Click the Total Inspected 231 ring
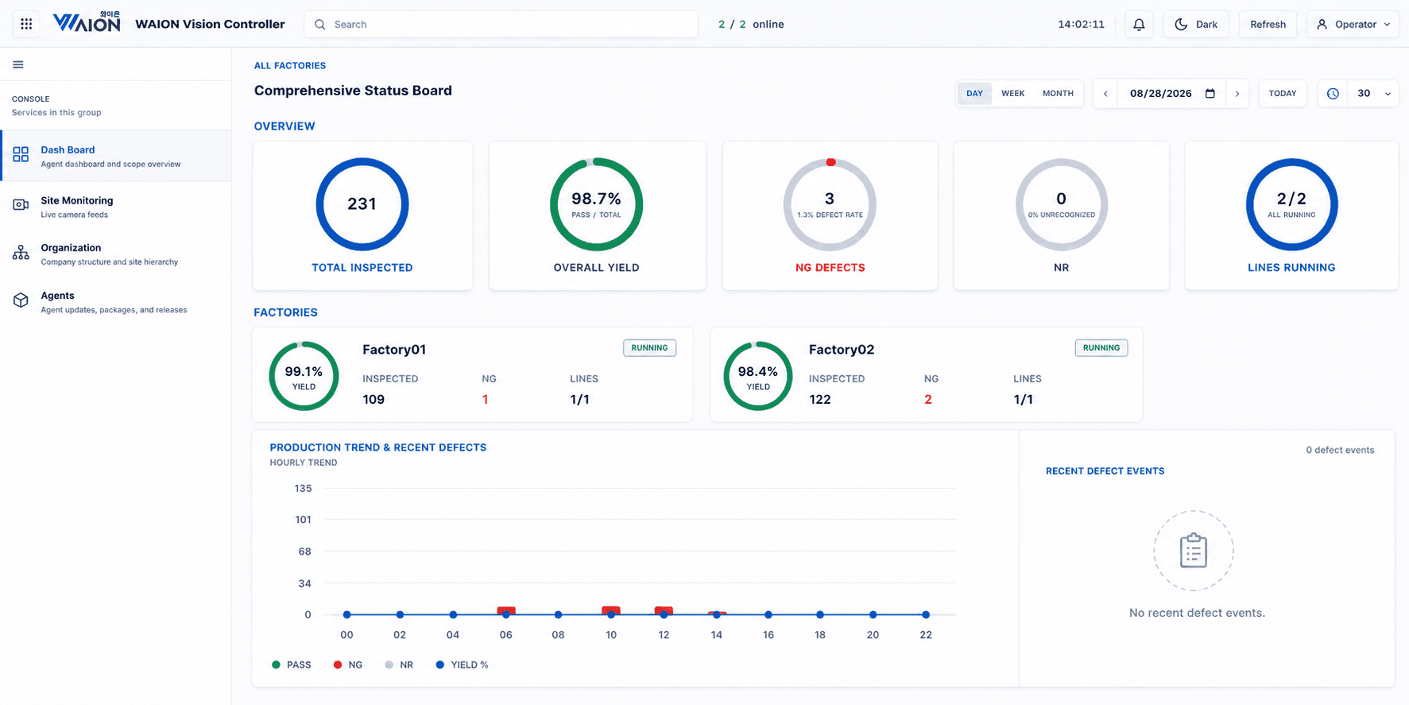The width and height of the screenshot is (1409, 705). click(362, 204)
